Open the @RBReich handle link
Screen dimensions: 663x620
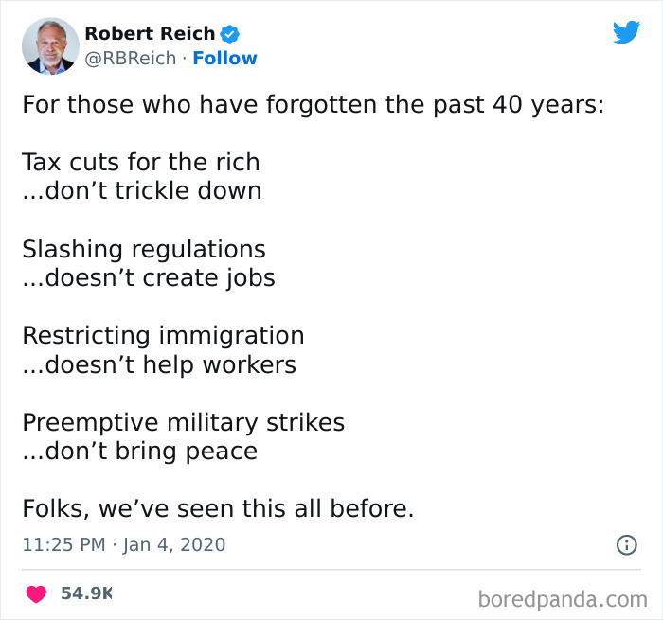tap(130, 59)
